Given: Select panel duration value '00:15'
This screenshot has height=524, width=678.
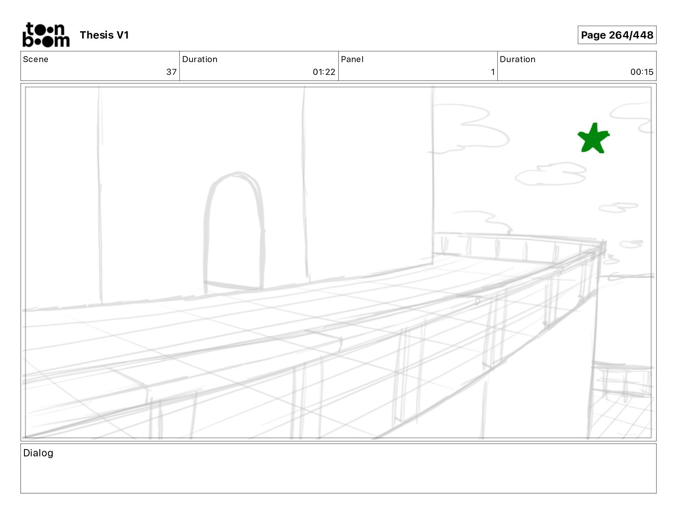Looking at the screenshot, I should click(x=642, y=72).
